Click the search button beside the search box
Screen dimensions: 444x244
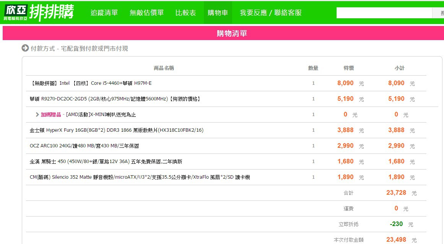(x=438, y=13)
